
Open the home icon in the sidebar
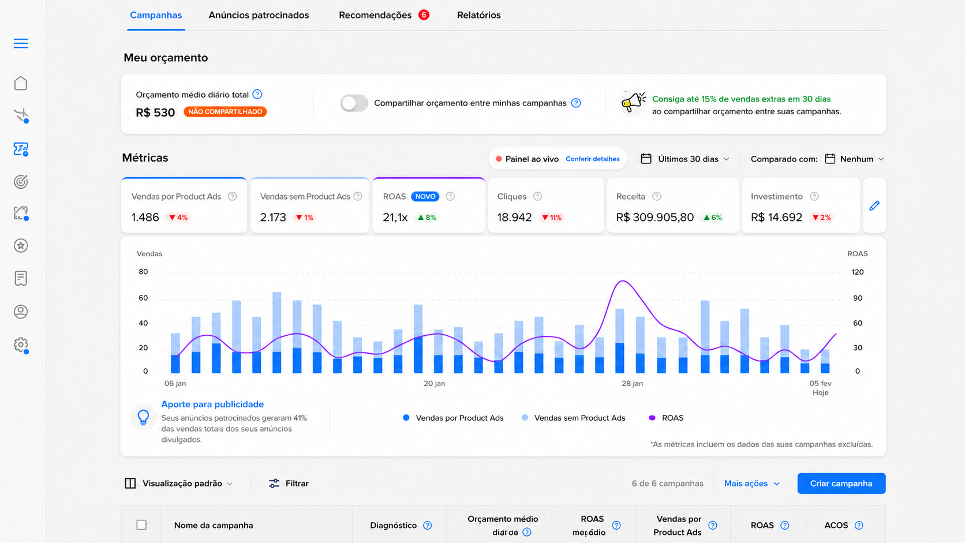[21, 83]
